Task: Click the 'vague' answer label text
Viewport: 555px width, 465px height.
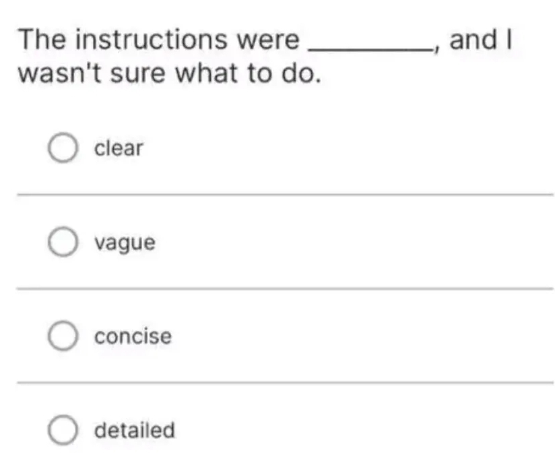Action: pos(125,243)
